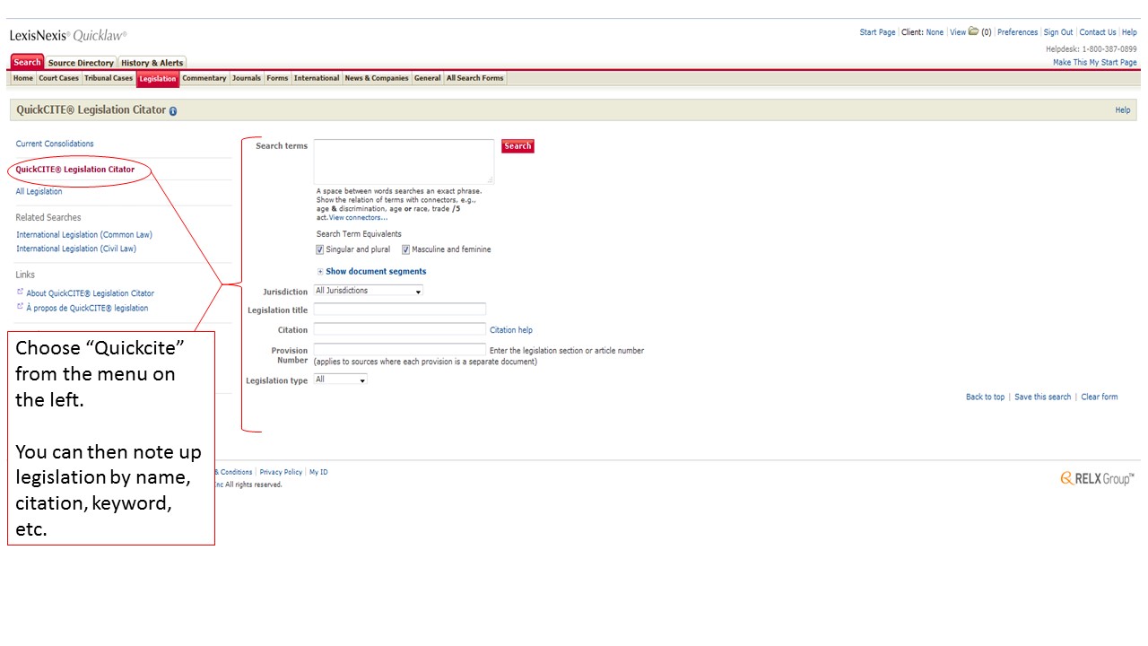Image resolution: width=1148 pixels, height=646 pixels.
Task: Toggle the Singular and plural checkbox
Action: (320, 249)
